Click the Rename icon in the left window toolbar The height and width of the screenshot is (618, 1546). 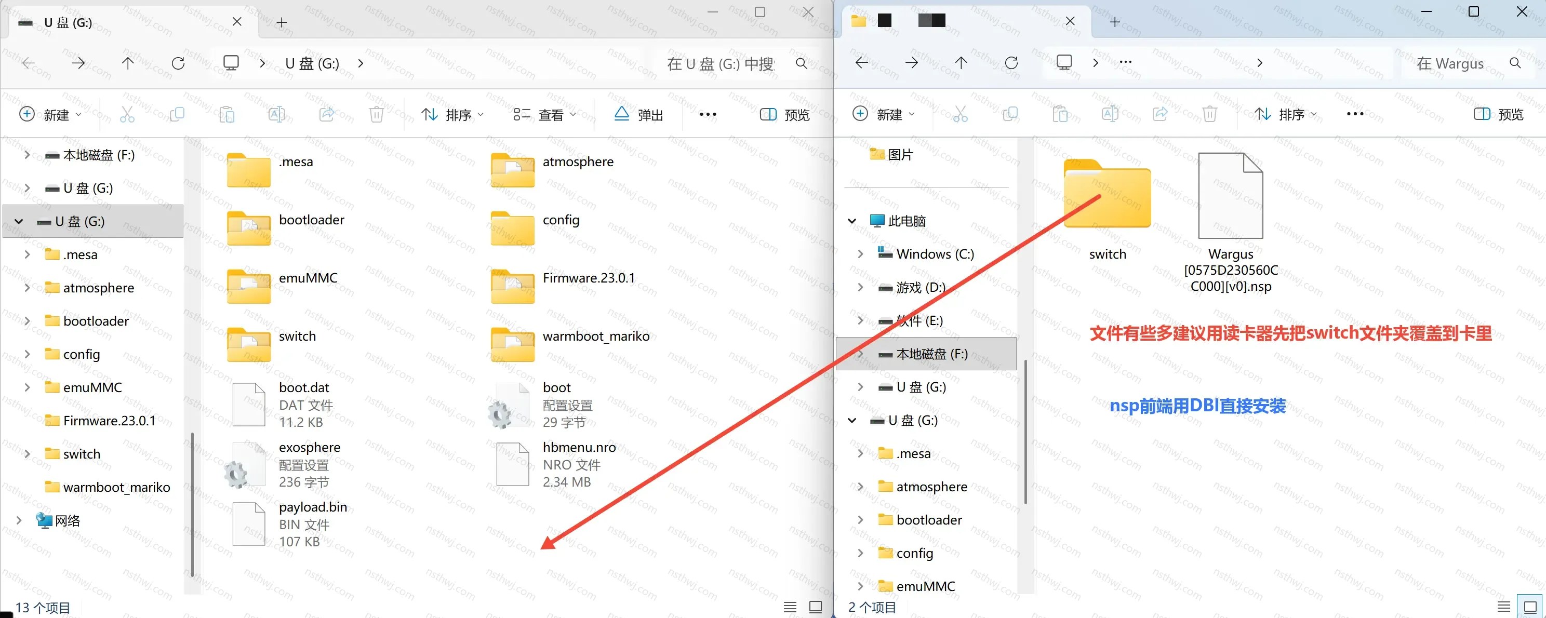[x=277, y=114]
